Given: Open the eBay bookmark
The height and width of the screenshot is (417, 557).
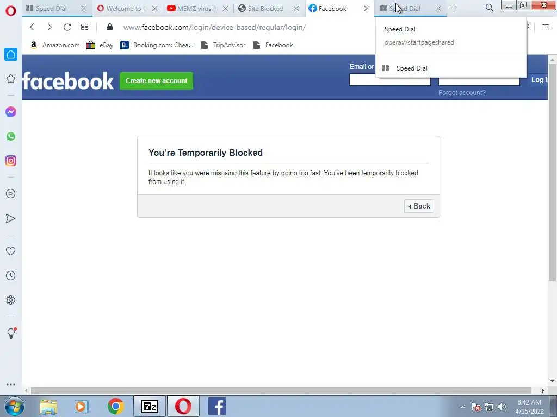Looking at the screenshot, I should click(x=100, y=45).
